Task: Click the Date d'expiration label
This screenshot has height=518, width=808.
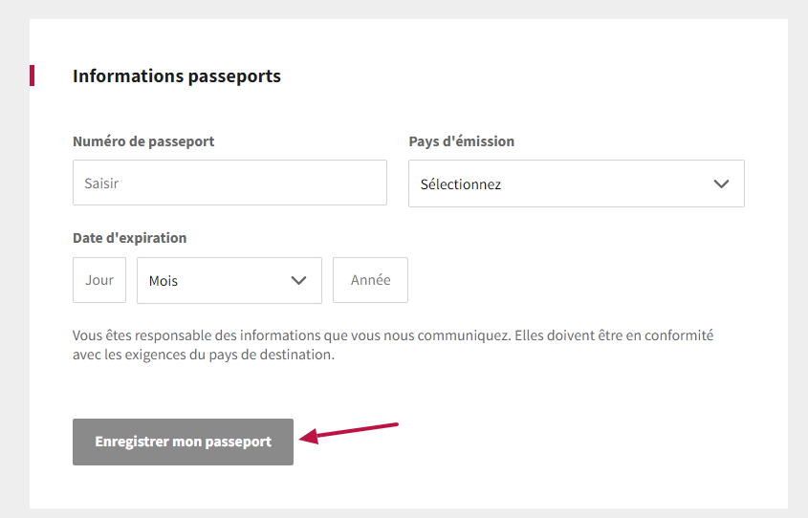Action: point(130,238)
